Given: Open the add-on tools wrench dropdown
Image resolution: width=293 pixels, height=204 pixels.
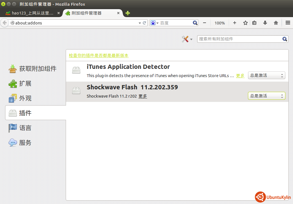Looking at the screenshot, I should pos(187,39).
